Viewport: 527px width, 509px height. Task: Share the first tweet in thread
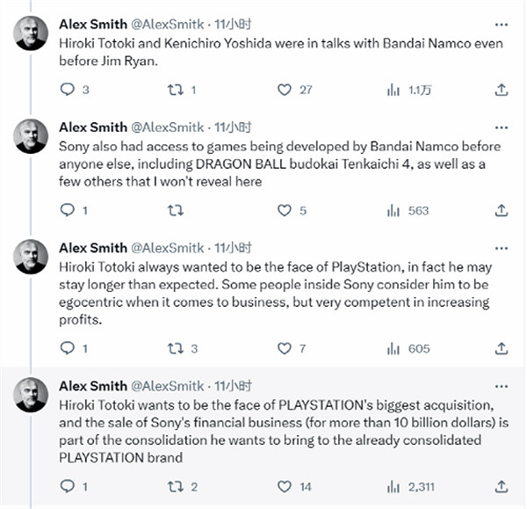coord(502,90)
